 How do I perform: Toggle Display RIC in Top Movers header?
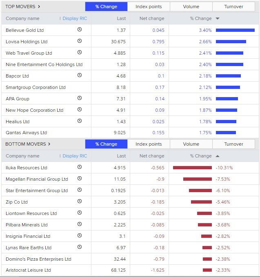pos(74,18)
